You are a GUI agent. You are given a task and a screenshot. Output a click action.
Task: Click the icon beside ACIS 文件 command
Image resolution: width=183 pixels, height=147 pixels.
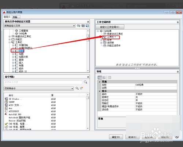click(6, 105)
